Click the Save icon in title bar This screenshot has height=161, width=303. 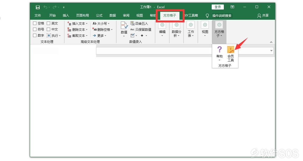38,7
